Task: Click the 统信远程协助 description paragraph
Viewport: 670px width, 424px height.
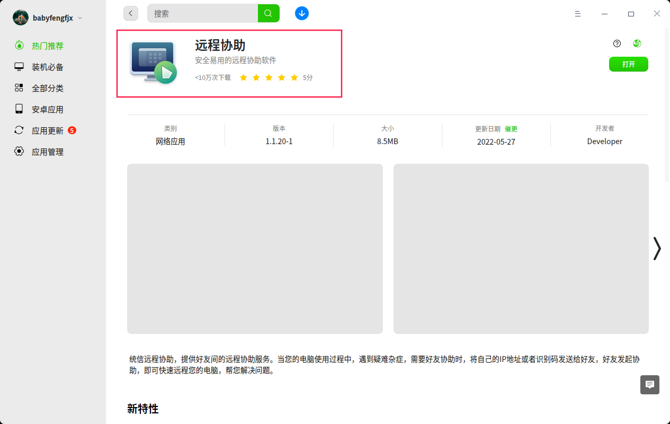Action: click(385, 365)
